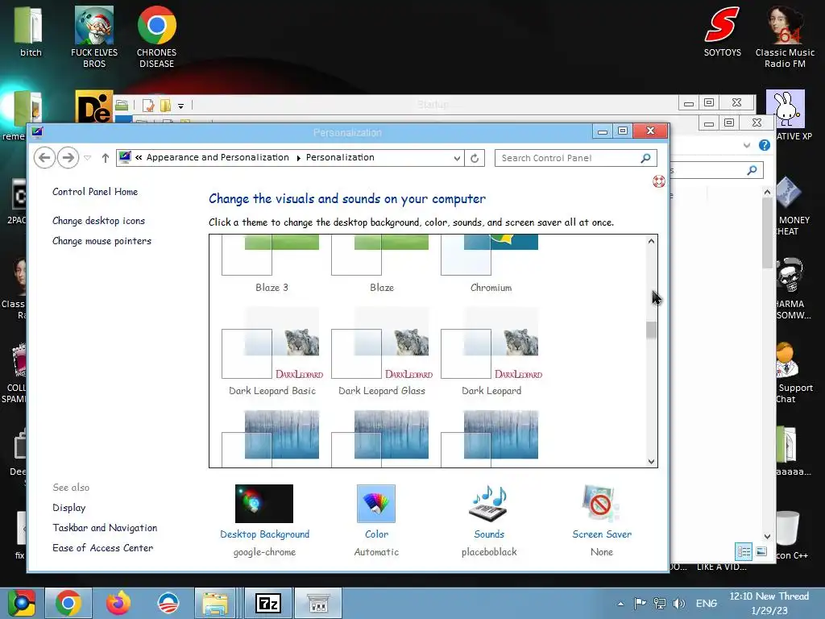Open the Start button

click(x=21, y=603)
